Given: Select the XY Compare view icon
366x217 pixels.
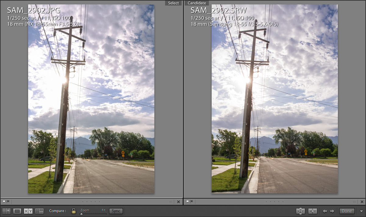Looking at the screenshot, I should click(x=28, y=211).
